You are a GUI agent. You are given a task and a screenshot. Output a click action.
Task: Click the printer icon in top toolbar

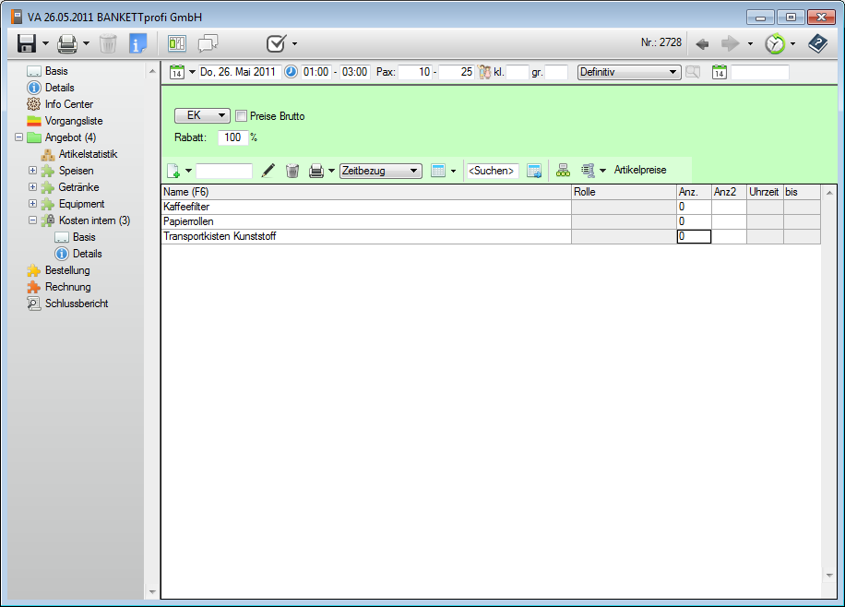pyautogui.click(x=67, y=43)
